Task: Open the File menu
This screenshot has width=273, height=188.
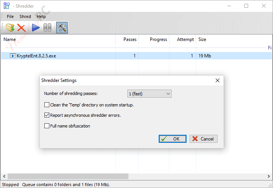Action: pyautogui.click(x=10, y=16)
